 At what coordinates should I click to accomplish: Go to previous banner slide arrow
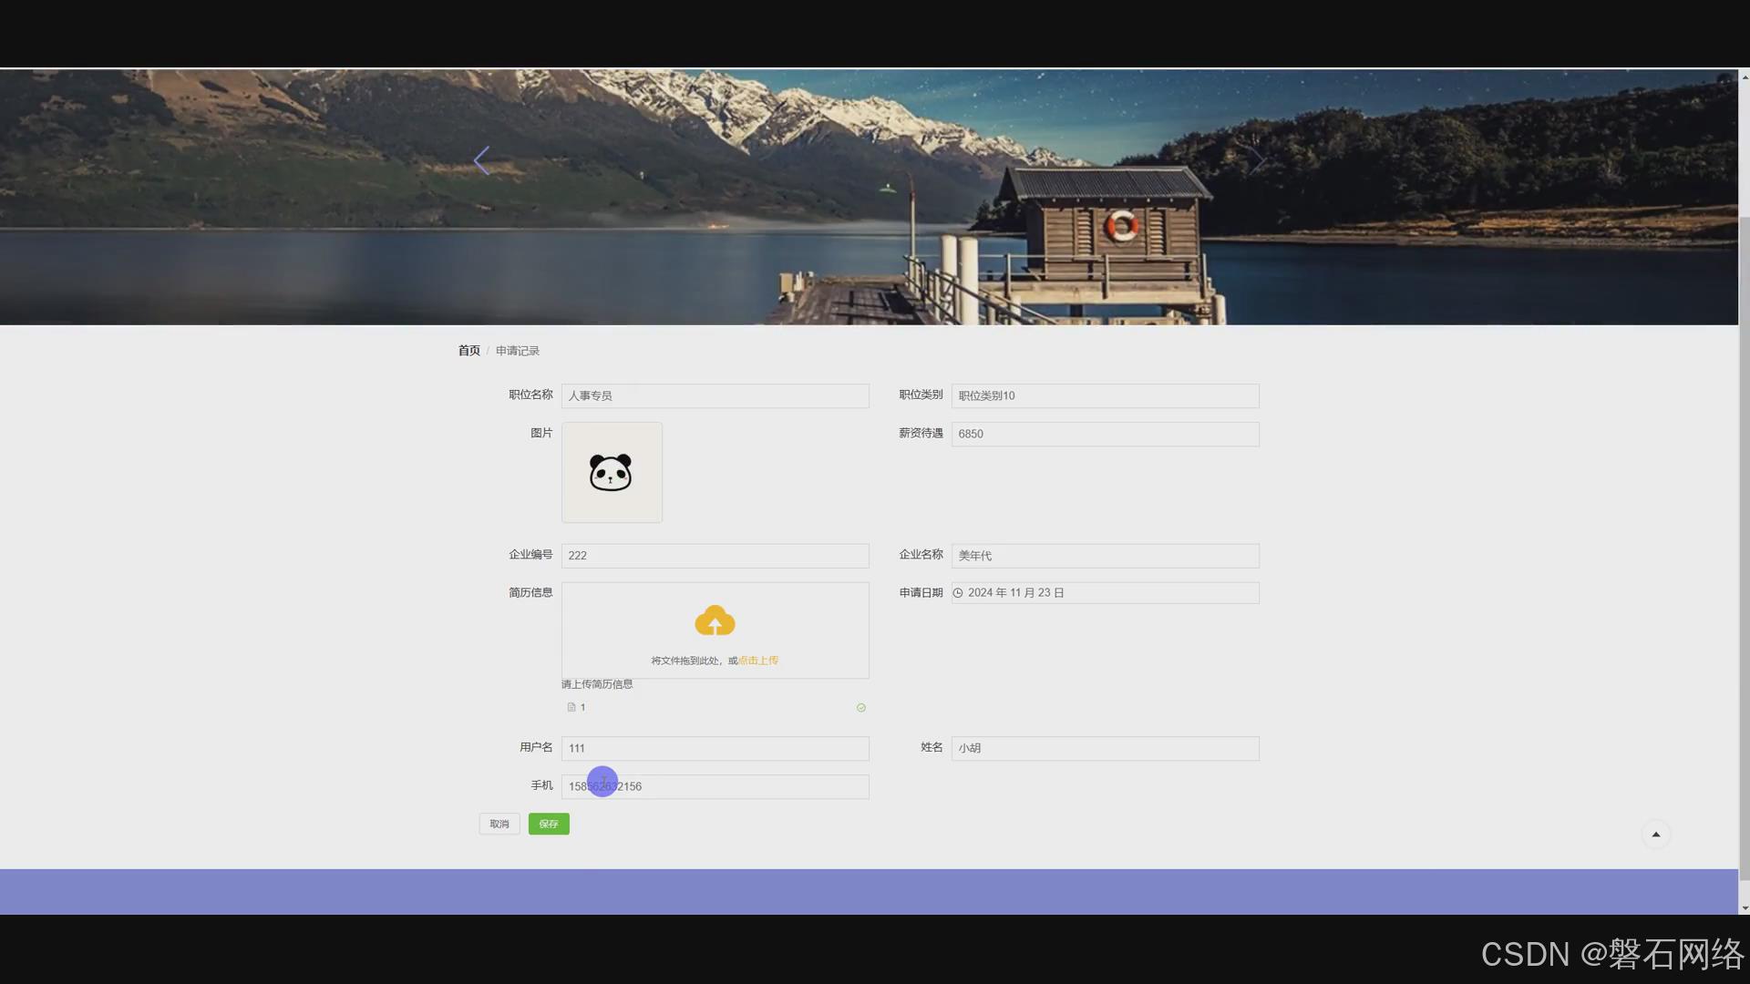(481, 160)
